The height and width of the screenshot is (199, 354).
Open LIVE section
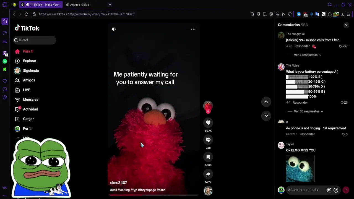22,90
